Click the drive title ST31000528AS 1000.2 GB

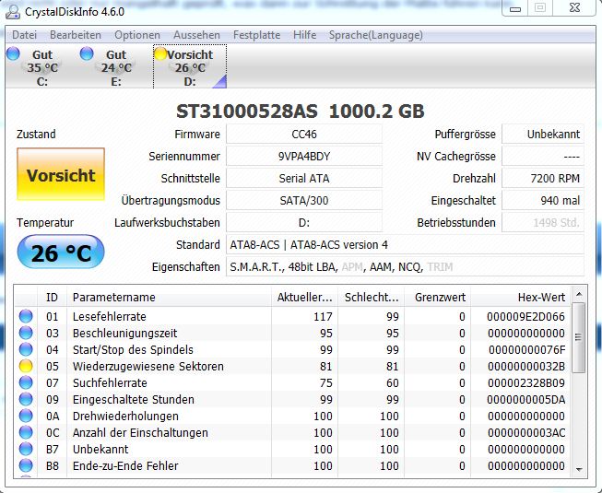coord(301,112)
